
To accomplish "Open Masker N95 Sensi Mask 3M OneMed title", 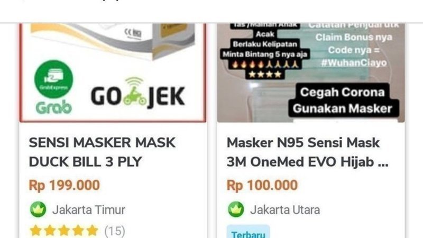I will click(308, 152).
